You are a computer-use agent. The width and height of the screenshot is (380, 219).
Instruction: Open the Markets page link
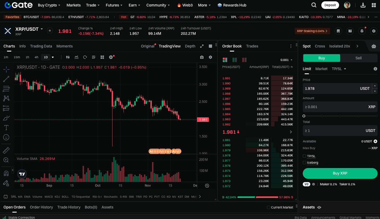click(73, 5)
